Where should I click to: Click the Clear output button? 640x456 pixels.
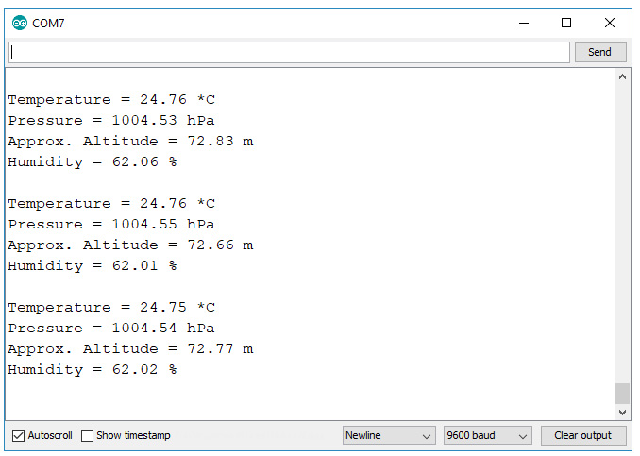(x=582, y=436)
